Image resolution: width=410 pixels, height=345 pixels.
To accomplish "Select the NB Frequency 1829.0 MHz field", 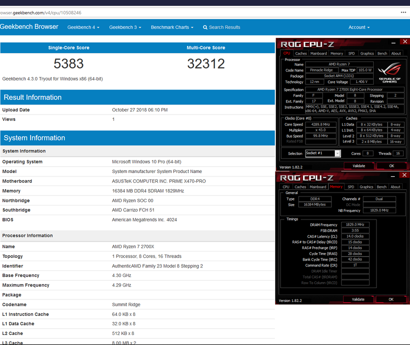I will [x=379, y=210].
